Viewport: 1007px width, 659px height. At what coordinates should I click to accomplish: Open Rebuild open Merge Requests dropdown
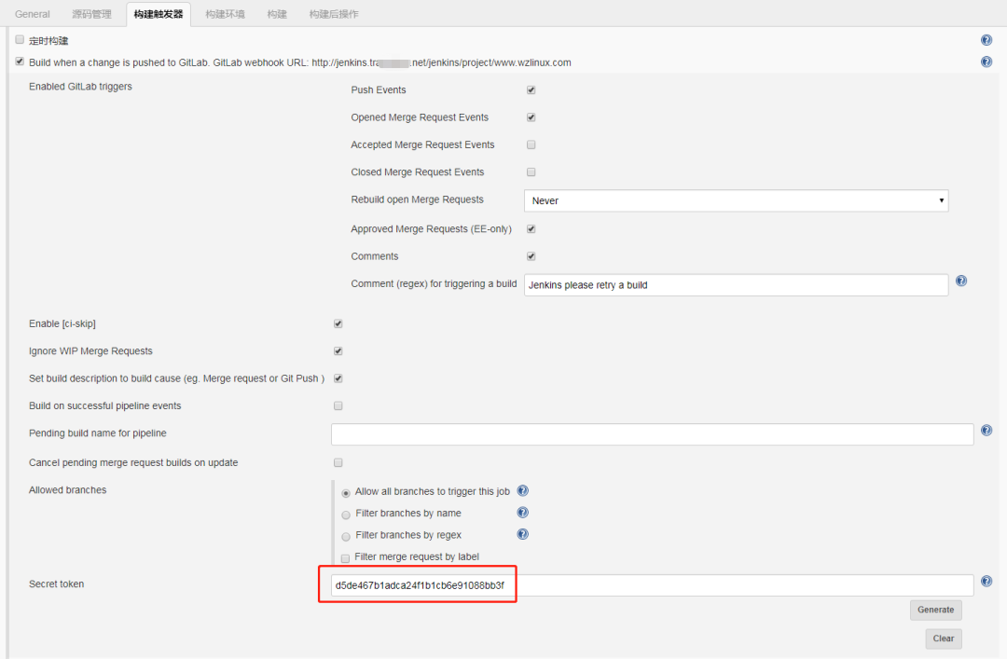[x=736, y=200]
